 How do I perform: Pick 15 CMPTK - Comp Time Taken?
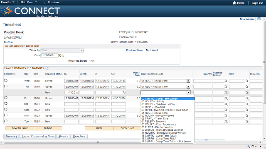tap(168, 136)
